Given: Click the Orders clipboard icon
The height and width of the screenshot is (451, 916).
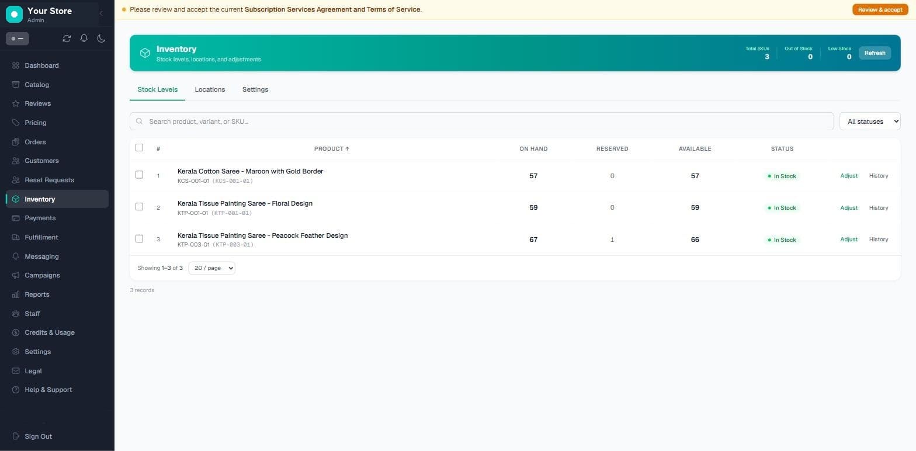Looking at the screenshot, I should 16,142.
